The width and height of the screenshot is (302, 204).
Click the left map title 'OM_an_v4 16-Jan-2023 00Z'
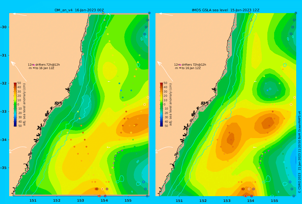(79, 10)
